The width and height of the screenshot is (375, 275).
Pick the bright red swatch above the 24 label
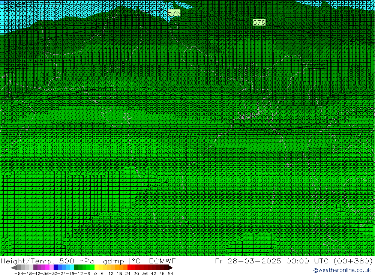pyautogui.click(x=129, y=267)
